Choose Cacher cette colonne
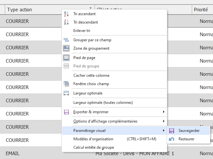 pos(91,75)
